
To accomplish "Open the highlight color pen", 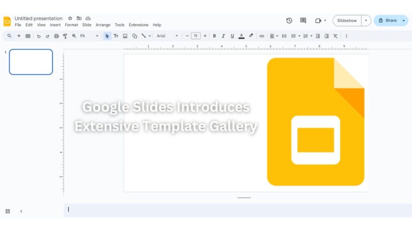I will click(251, 36).
